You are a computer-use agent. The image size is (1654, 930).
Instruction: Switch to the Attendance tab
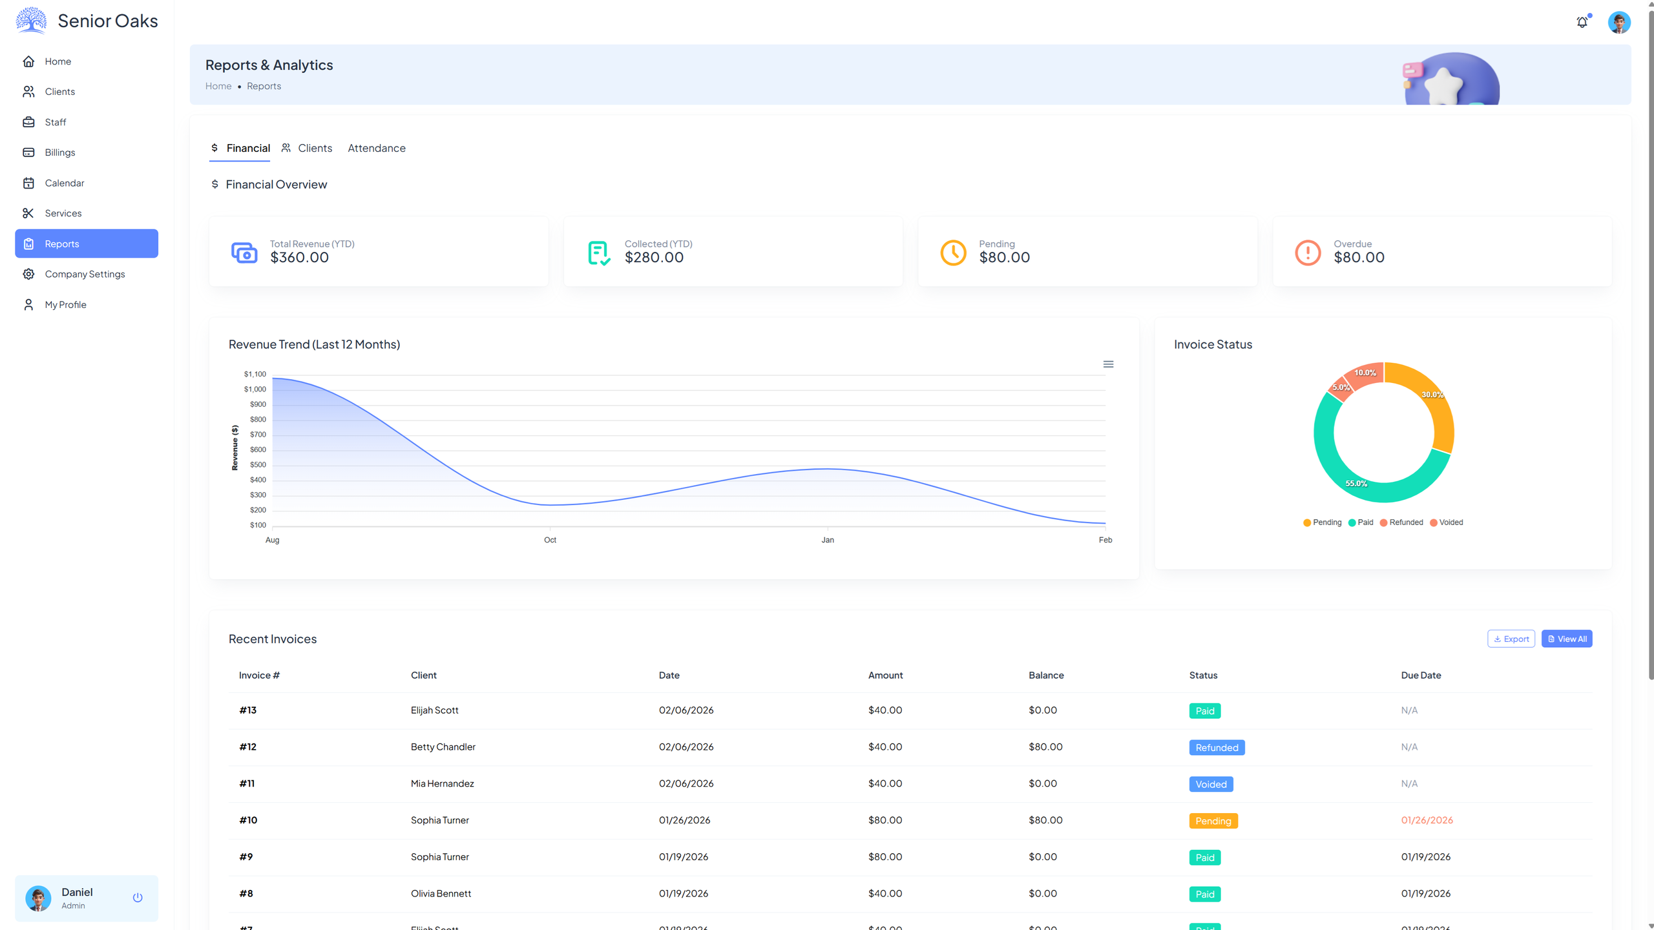[377, 148]
